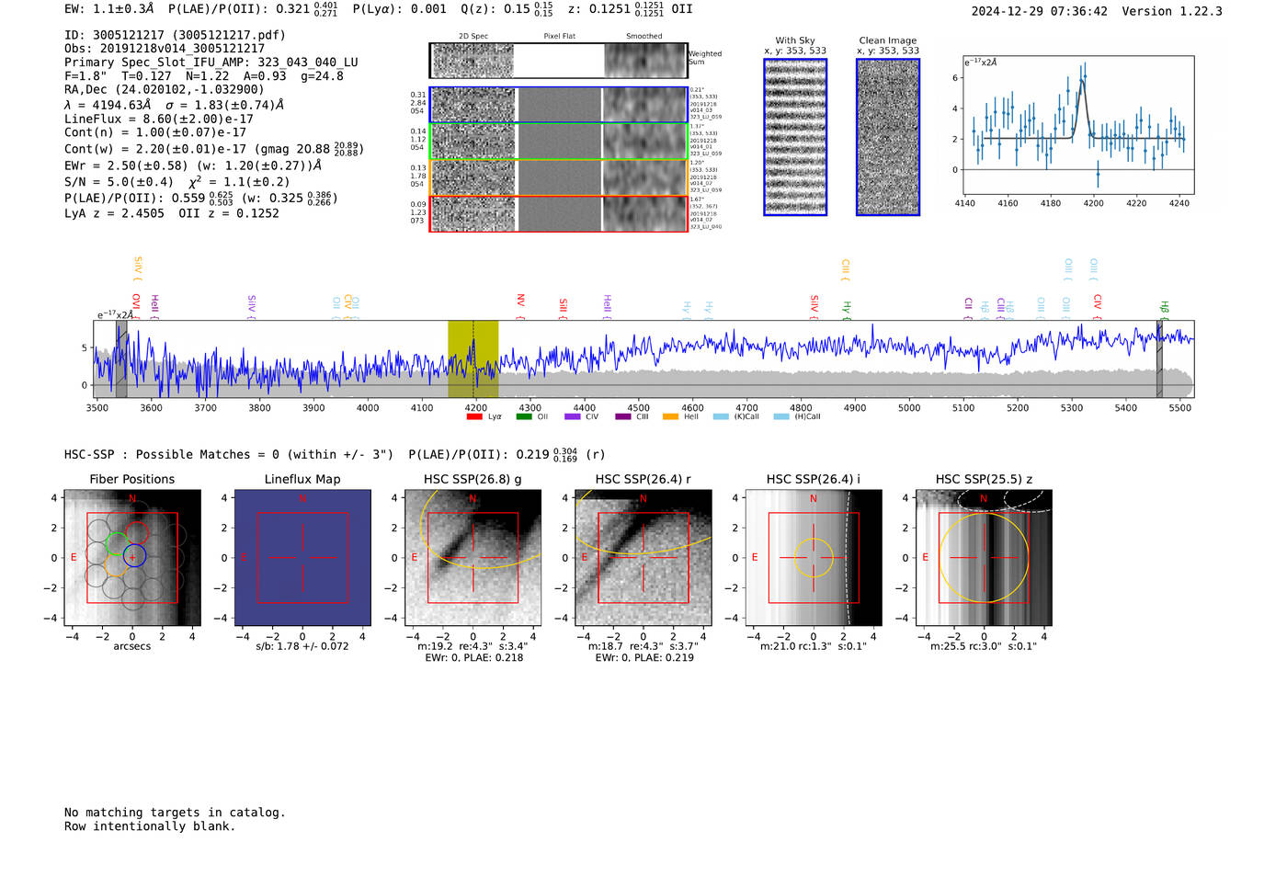This screenshot has width=1287, height=876.
Task: Click the 'LyA z = 2.4505' redshift text
Action: pos(114,213)
